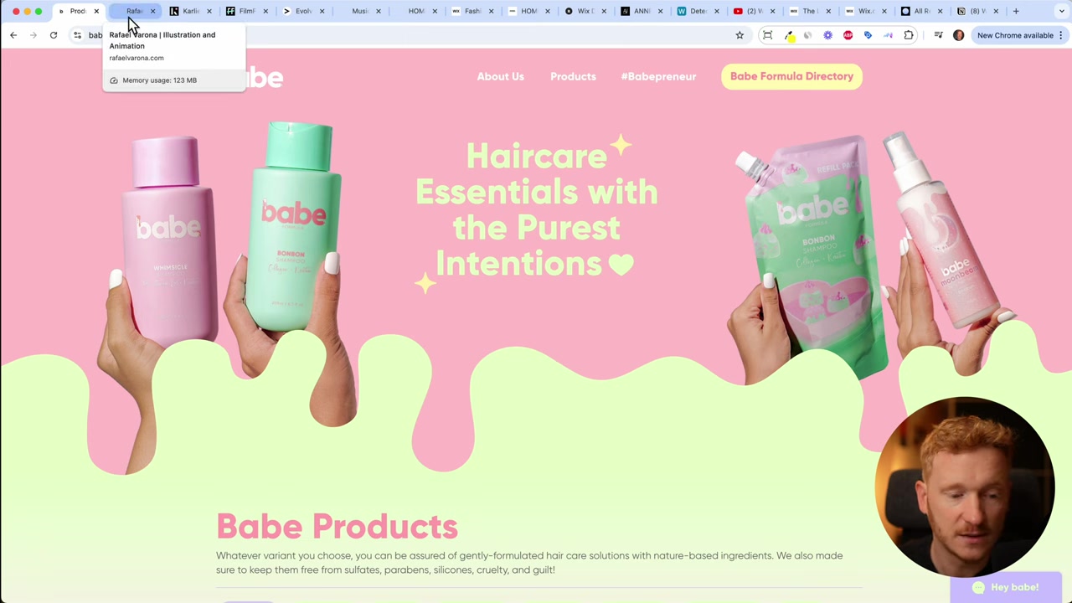
Task: Open a new browser tab
Action: [1016, 11]
